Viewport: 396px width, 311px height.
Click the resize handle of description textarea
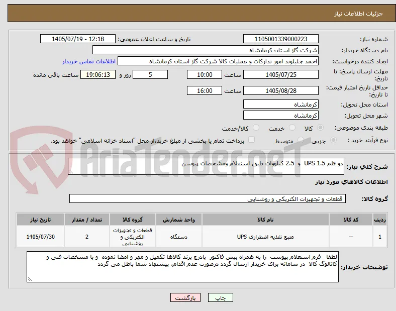(x=71, y=172)
